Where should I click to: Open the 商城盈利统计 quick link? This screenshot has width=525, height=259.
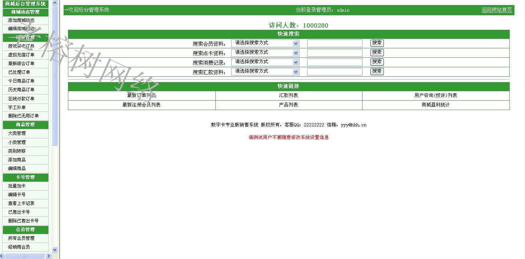click(x=436, y=105)
